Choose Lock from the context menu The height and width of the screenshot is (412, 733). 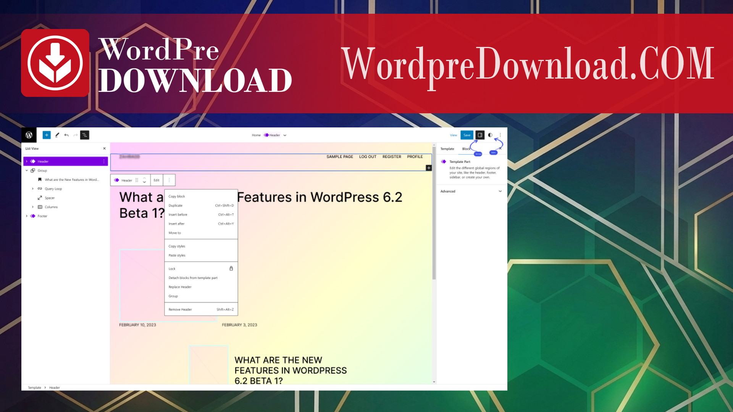point(201,269)
